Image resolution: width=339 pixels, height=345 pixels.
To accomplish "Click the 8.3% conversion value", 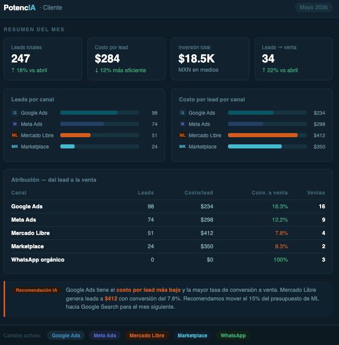I will point(281,246).
